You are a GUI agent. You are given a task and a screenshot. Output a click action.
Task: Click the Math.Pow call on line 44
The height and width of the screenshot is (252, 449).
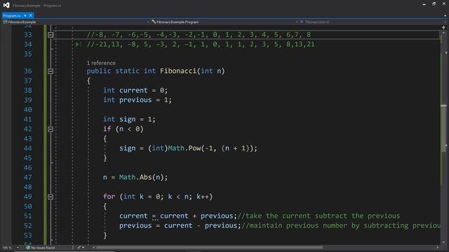(x=213, y=148)
